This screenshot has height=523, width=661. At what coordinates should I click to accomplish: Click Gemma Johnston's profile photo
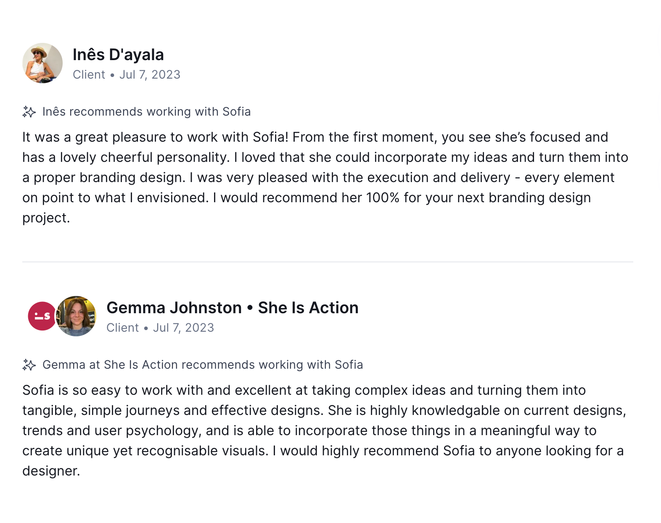tap(77, 316)
